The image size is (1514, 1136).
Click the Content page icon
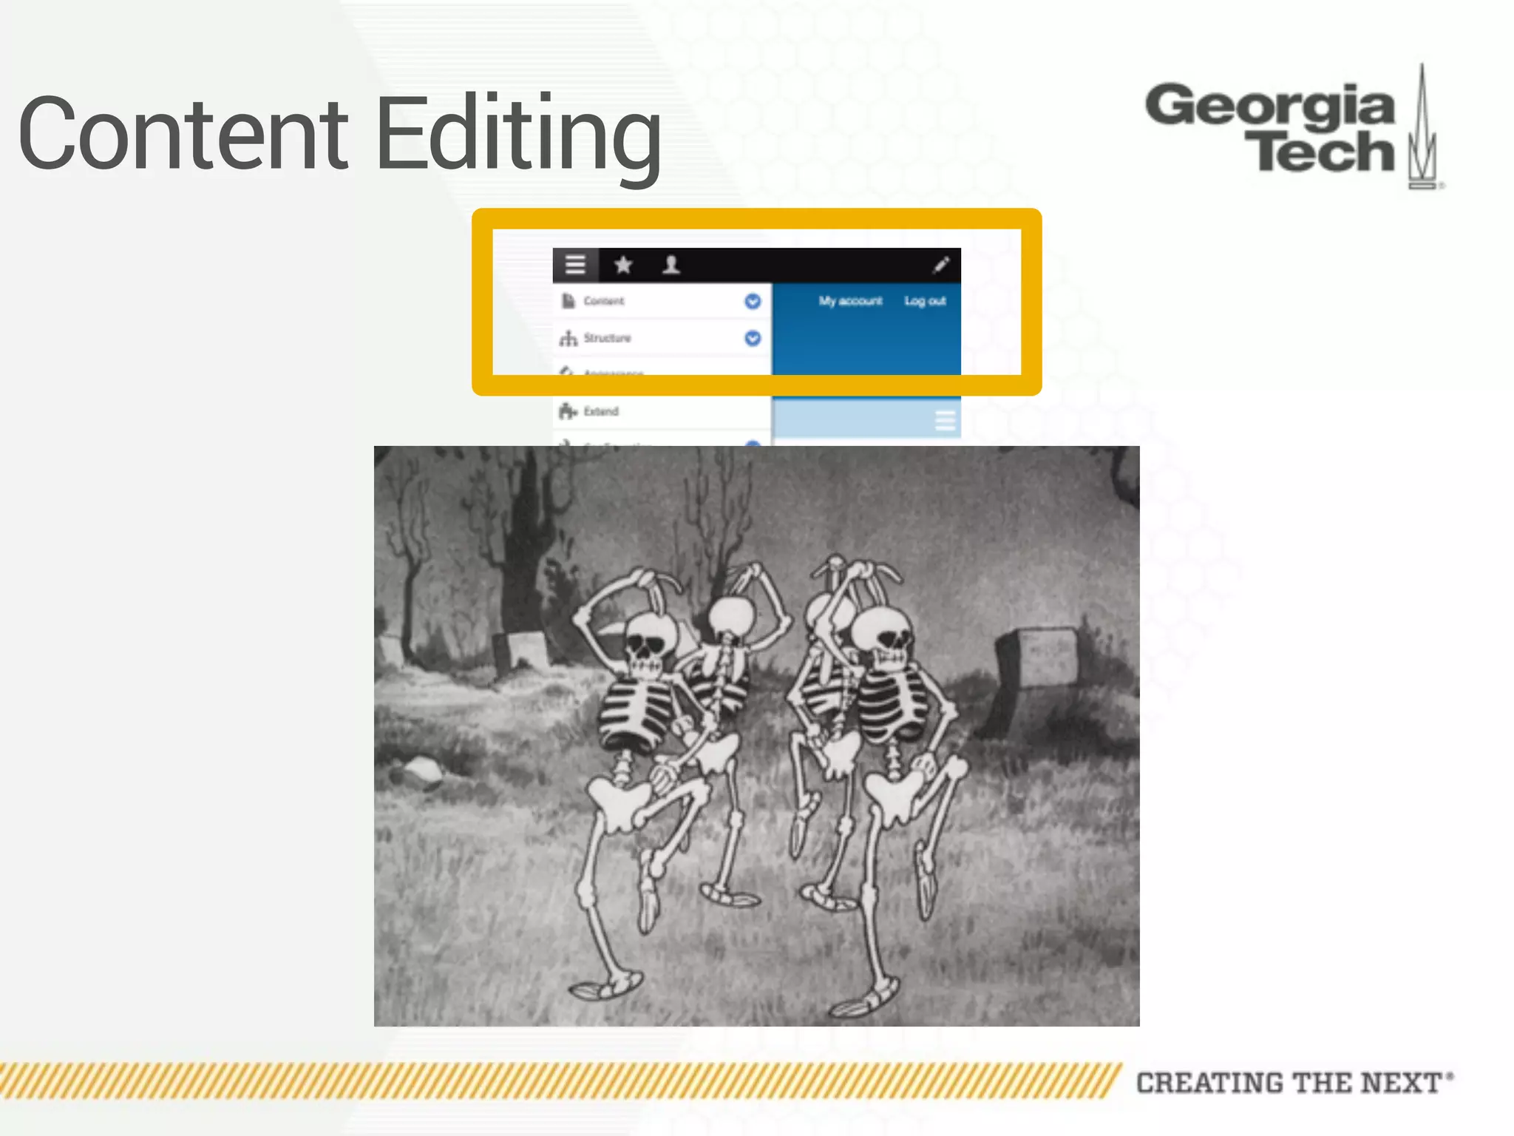point(568,301)
